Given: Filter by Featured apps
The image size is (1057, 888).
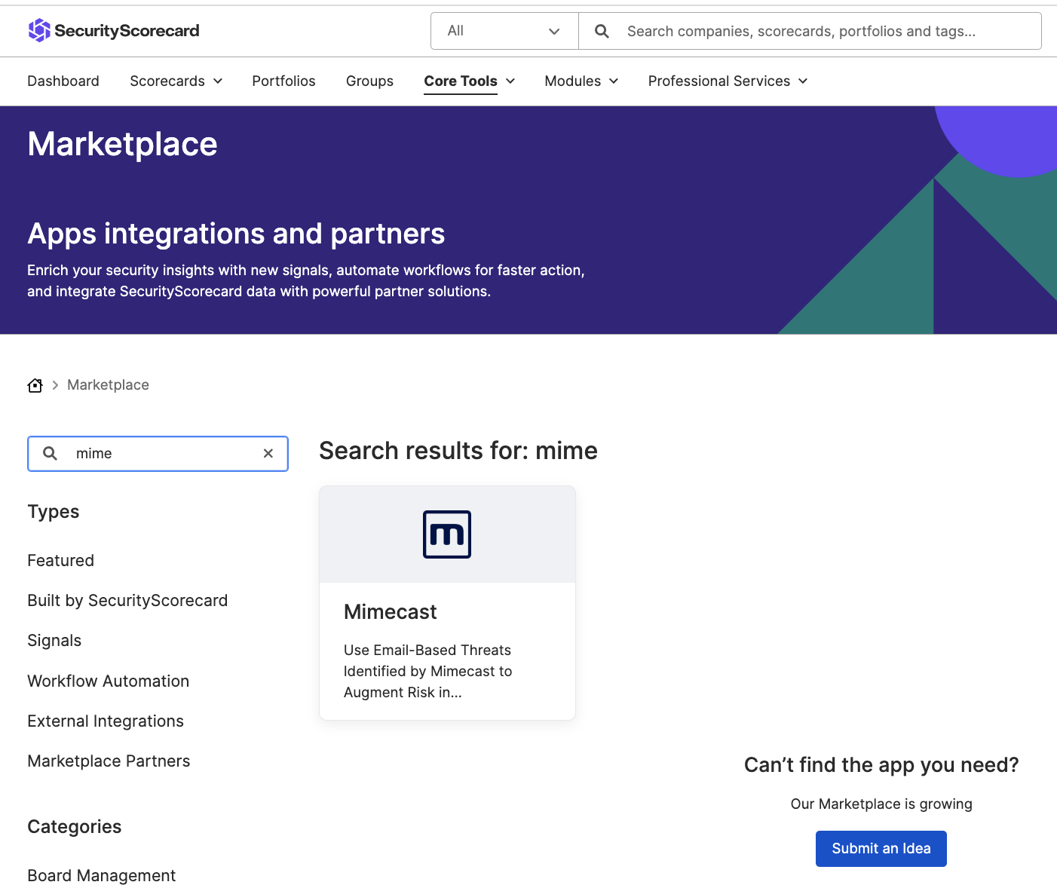Looking at the screenshot, I should [60, 560].
